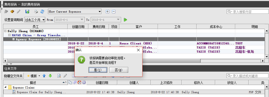
Task: Click the document preview magnifier icon
Action: point(59,76)
